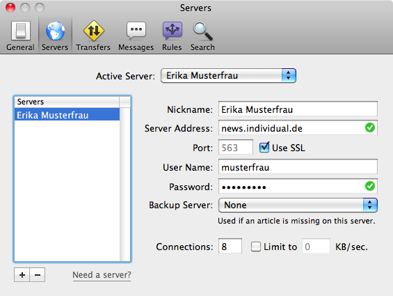This screenshot has height=296, width=393.
Task: Open the Backup Server dropdown
Action: [298, 205]
